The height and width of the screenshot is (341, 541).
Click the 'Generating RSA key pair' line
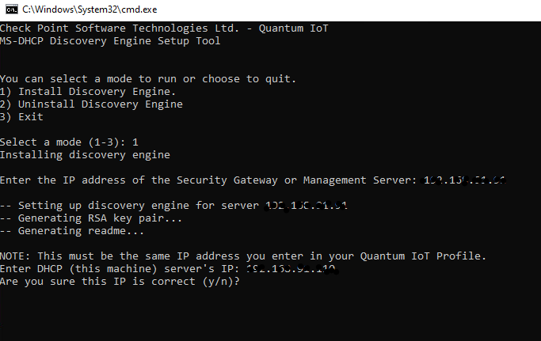(91, 218)
